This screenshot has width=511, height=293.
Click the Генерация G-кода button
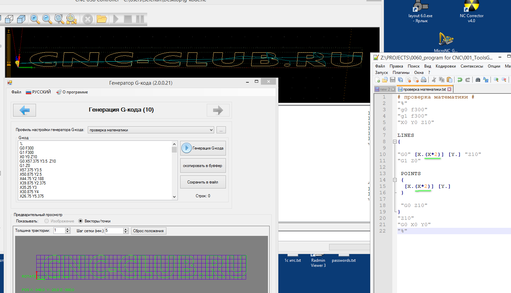click(203, 148)
